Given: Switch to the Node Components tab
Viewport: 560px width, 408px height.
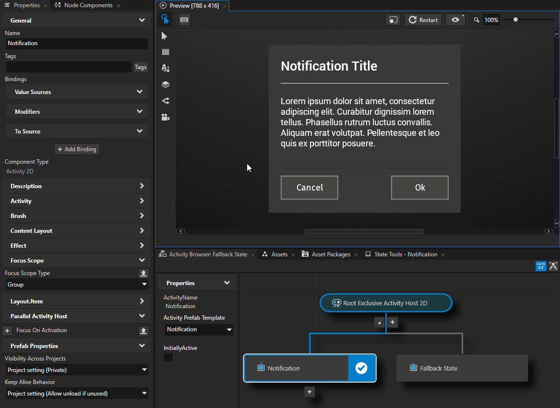Looking at the screenshot, I should pos(88,5).
